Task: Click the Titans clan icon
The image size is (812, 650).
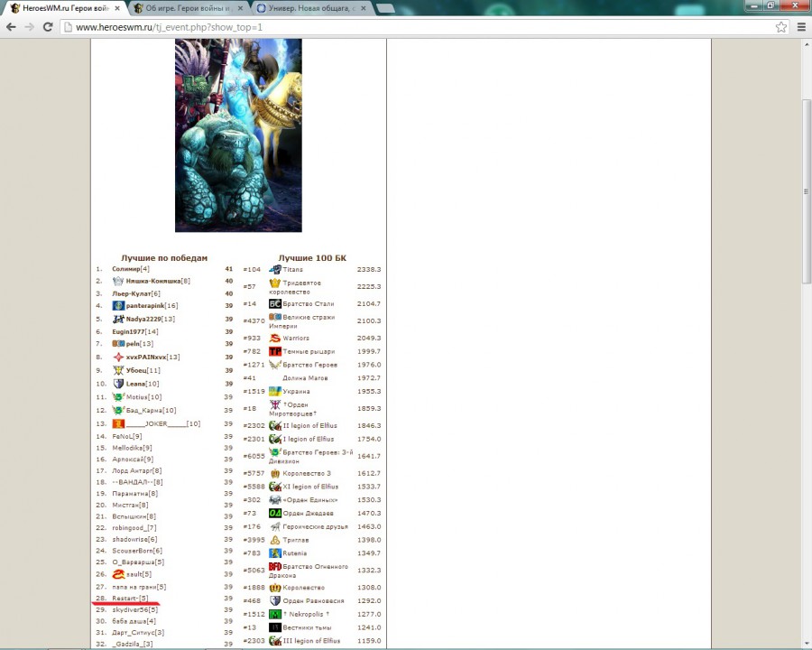Action: (x=275, y=270)
